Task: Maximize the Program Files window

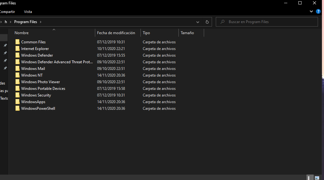Action: tap(300, 3)
